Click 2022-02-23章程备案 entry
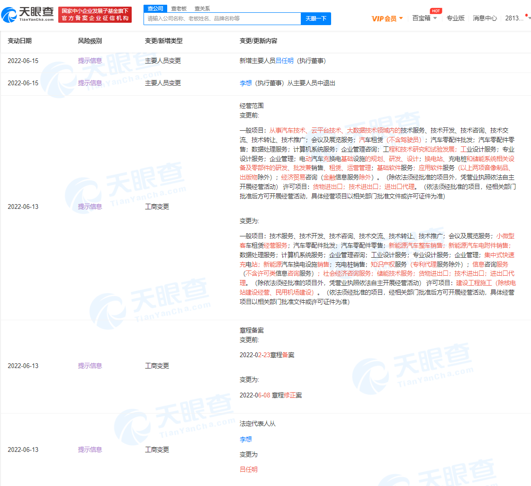This screenshot has height=486, width=531. (267, 355)
